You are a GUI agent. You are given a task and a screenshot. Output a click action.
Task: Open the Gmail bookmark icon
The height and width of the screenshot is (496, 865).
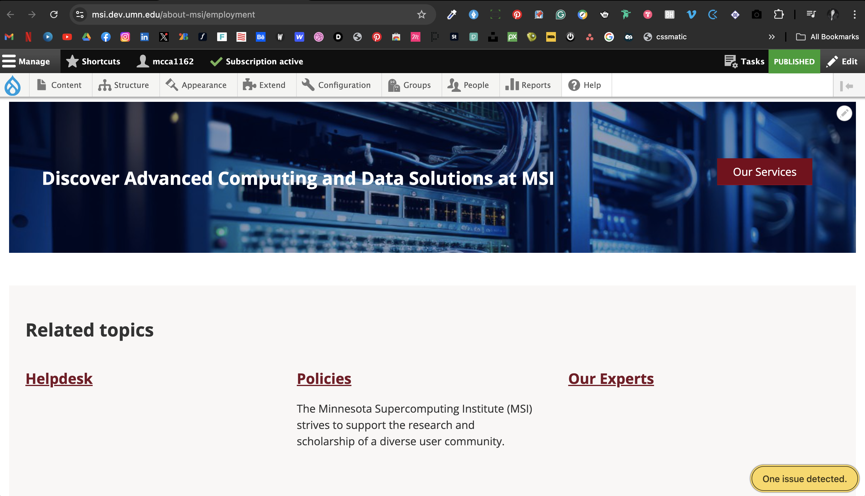pyautogui.click(x=9, y=37)
